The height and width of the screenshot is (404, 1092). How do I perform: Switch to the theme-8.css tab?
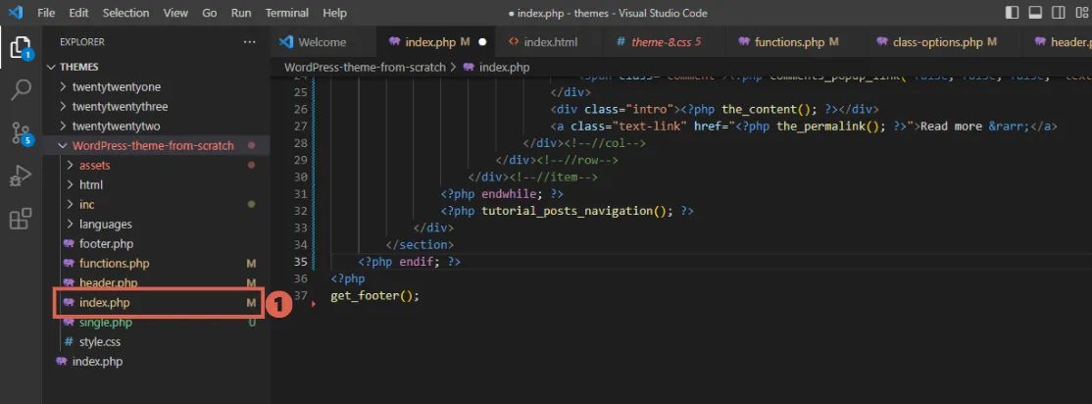pos(665,42)
